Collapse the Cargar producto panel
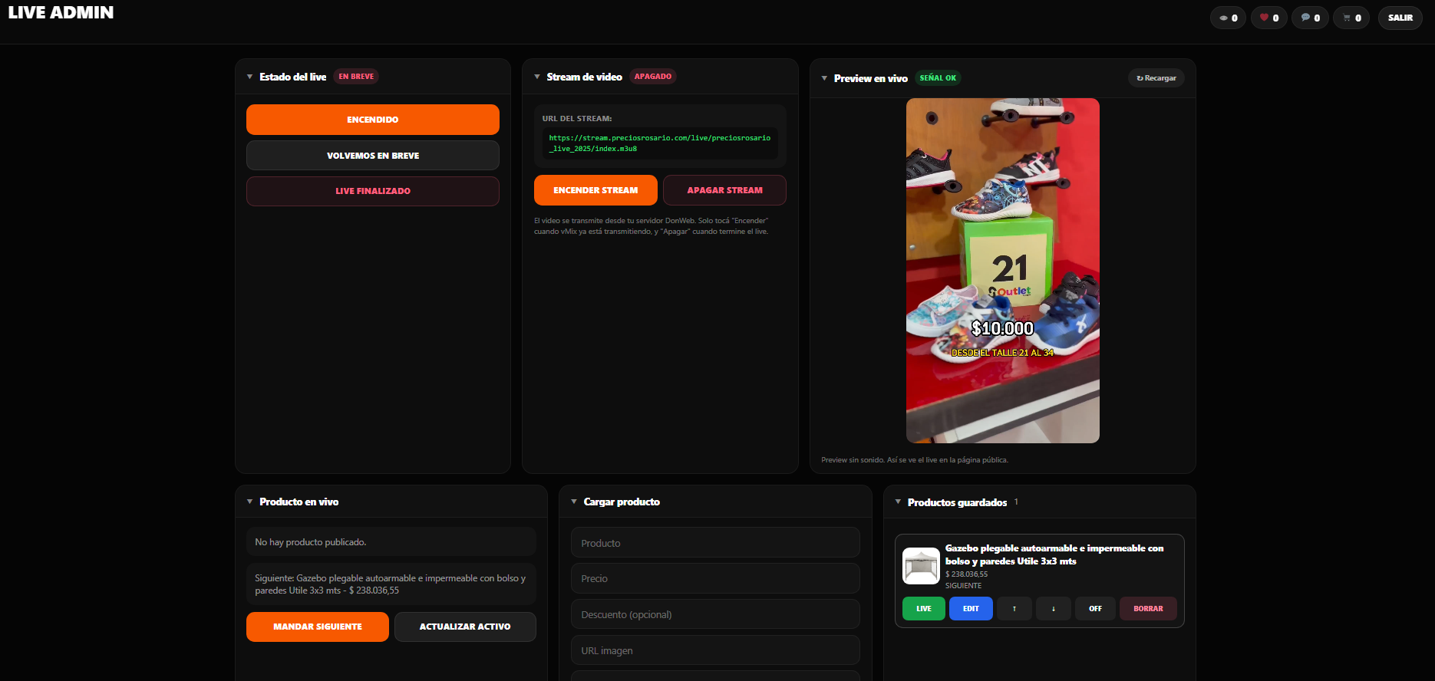The height and width of the screenshot is (681, 1435). 574,502
